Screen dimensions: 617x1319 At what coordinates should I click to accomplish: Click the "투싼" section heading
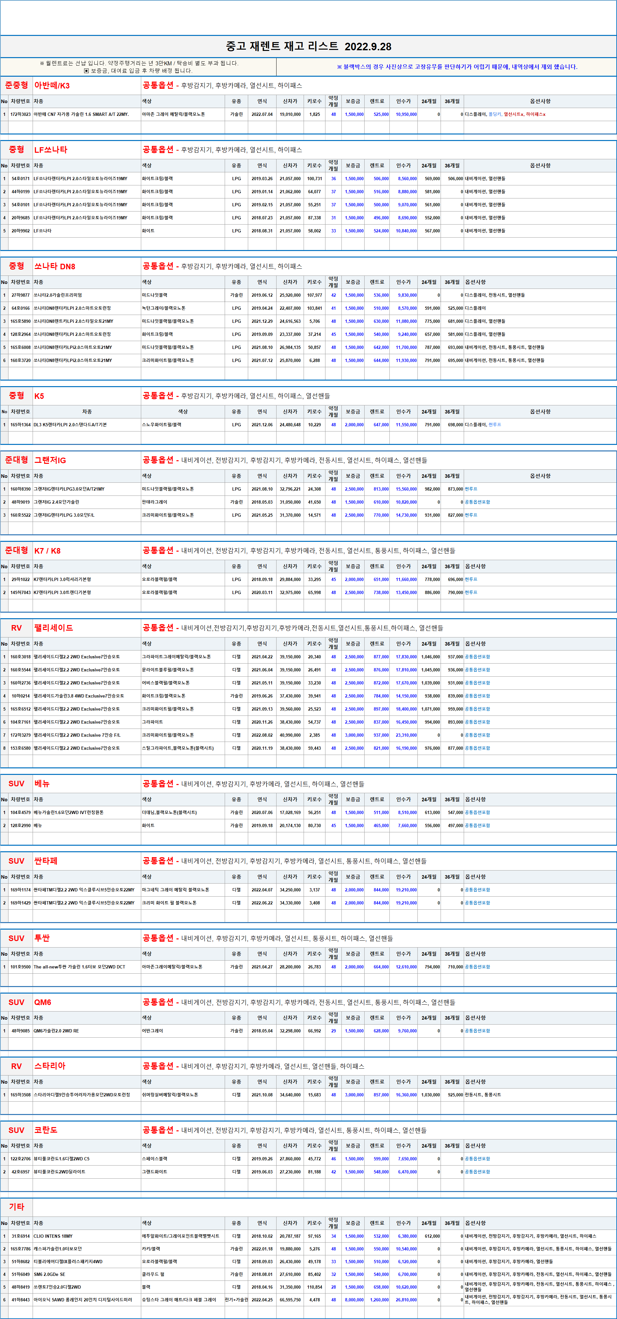(42, 938)
